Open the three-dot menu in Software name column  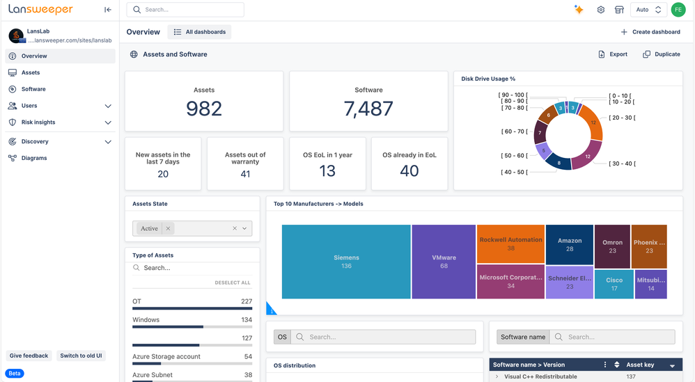pos(604,365)
